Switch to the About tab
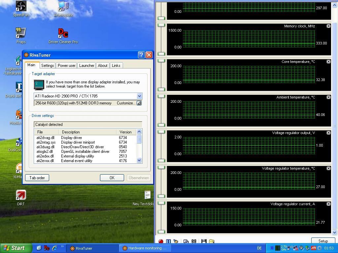The width and height of the screenshot is (338, 253). [x=103, y=66]
